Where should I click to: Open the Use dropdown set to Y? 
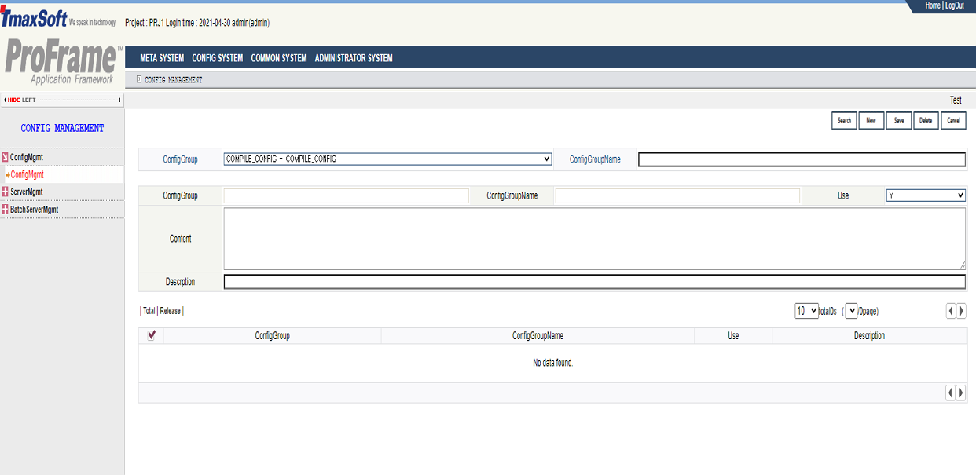926,195
